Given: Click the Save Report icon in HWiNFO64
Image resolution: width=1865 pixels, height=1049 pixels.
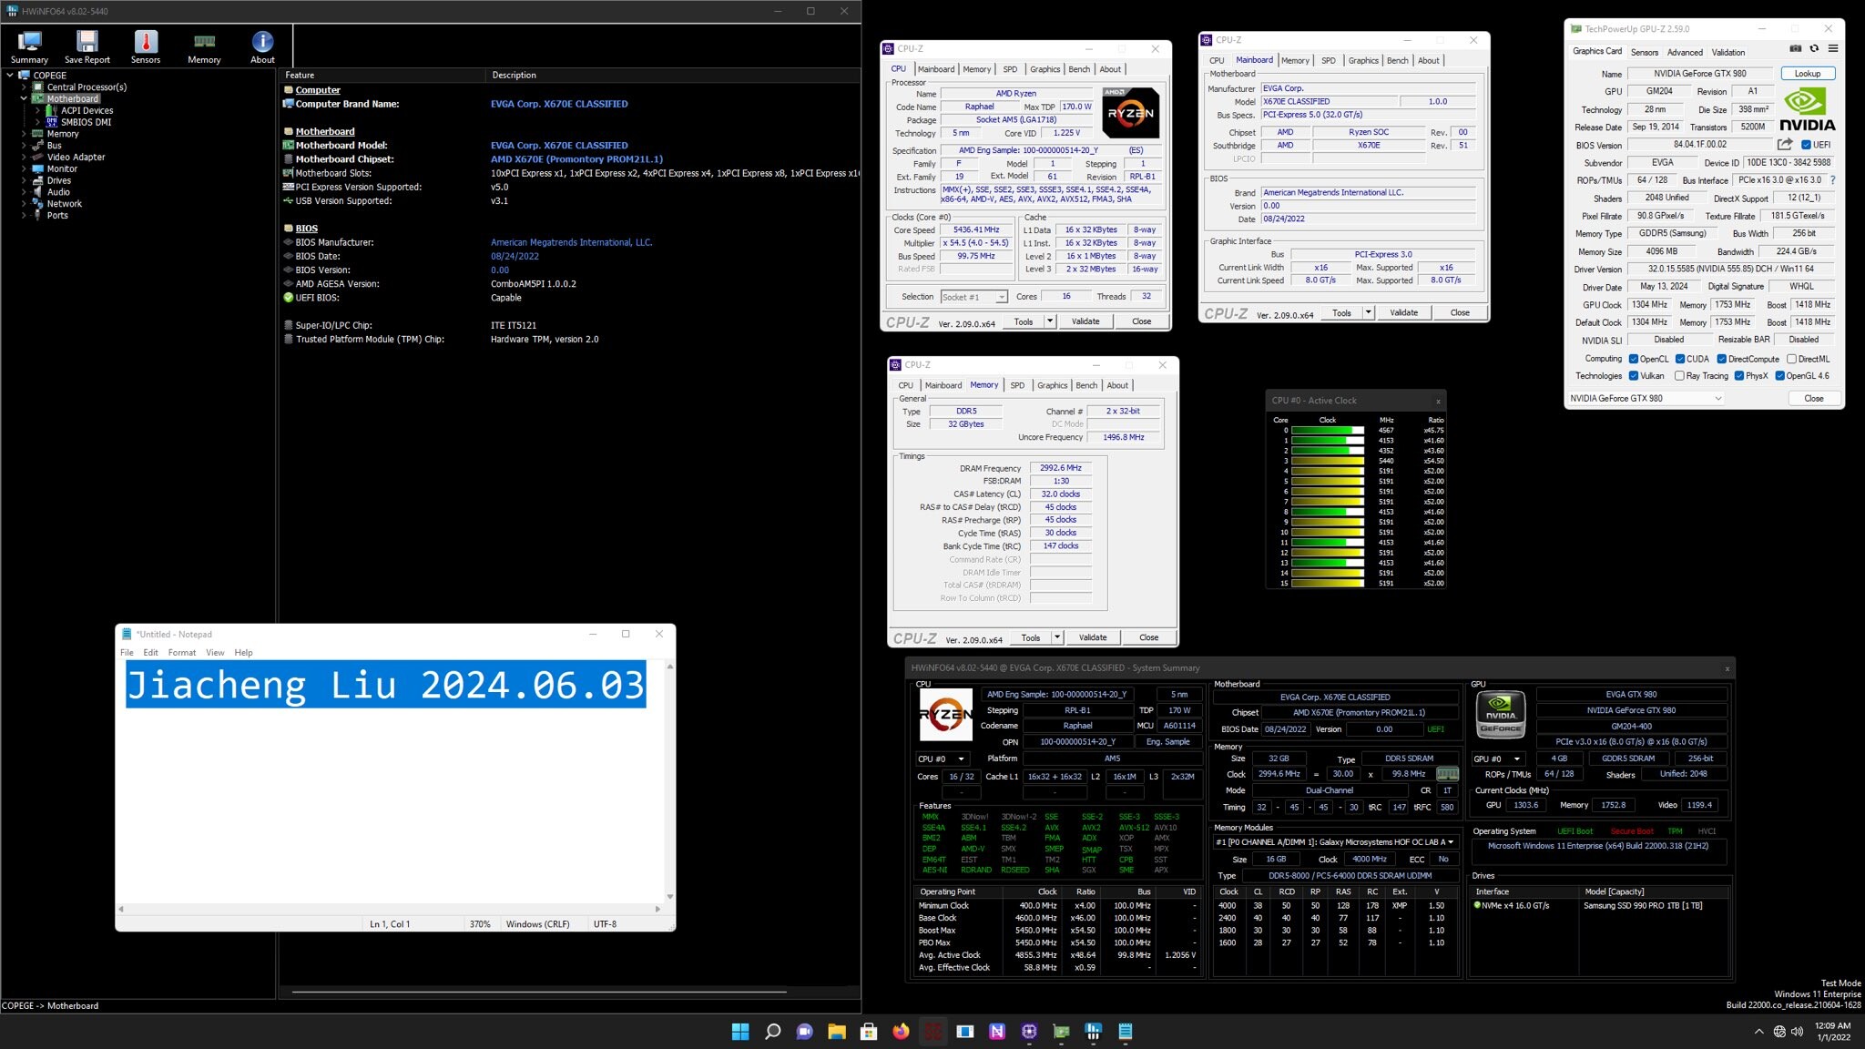Looking at the screenshot, I should point(87,41).
